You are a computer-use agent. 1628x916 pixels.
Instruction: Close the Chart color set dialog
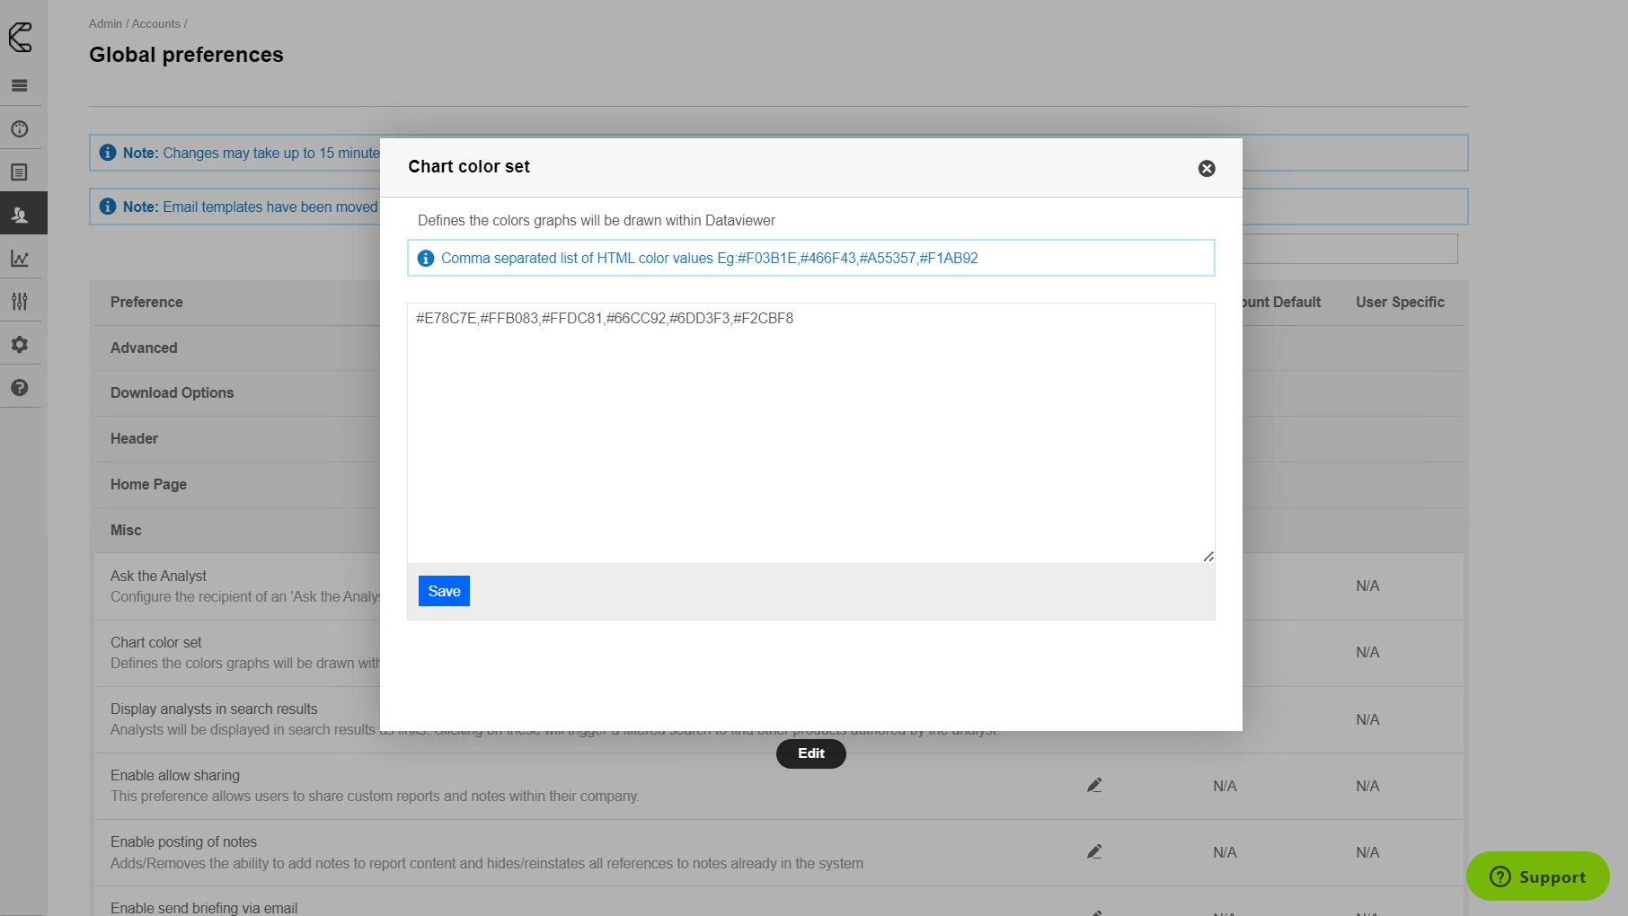[x=1207, y=169]
